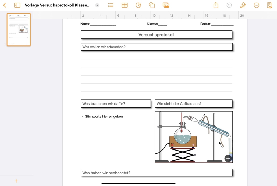Open the document title dropdown chevron

(x=97, y=5)
